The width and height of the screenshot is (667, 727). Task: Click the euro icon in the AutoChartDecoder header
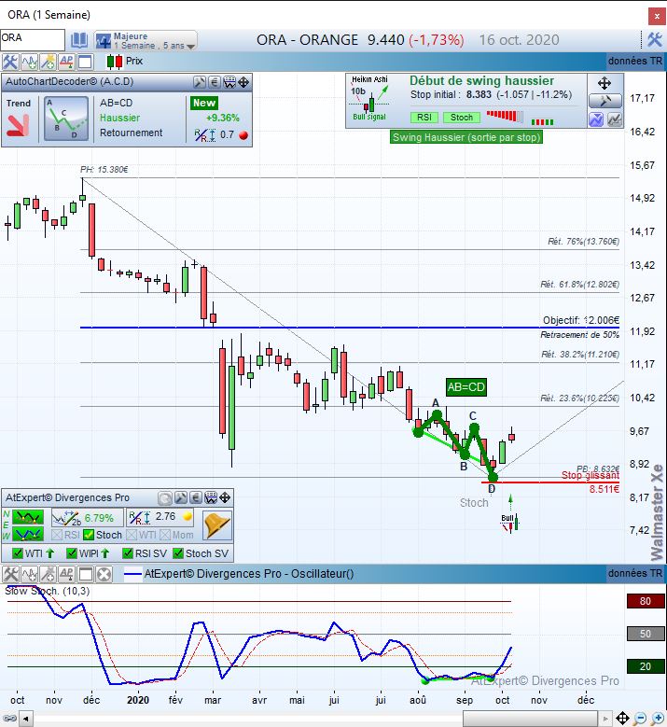(215, 82)
